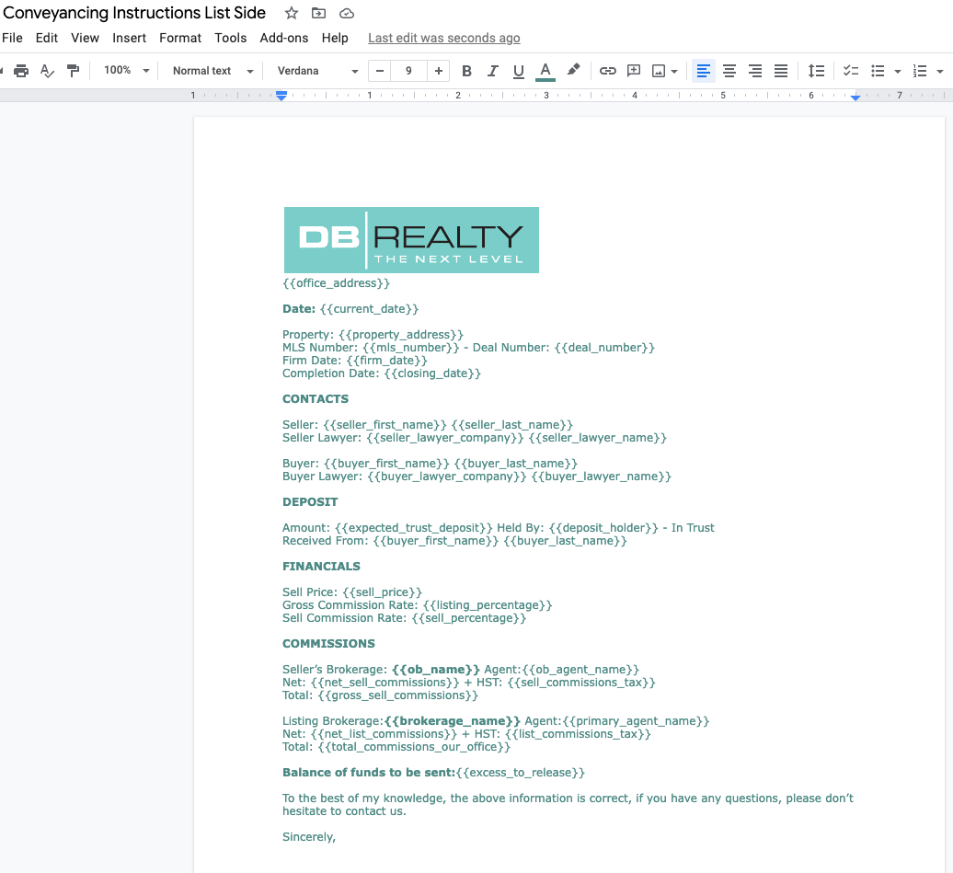Star the Conveyancing Instructions document

click(x=292, y=13)
